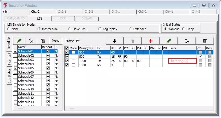This screenshot has height=118, width=221.
Task: Move frame down with black arrow button
Action: click(x=114, y=41)
